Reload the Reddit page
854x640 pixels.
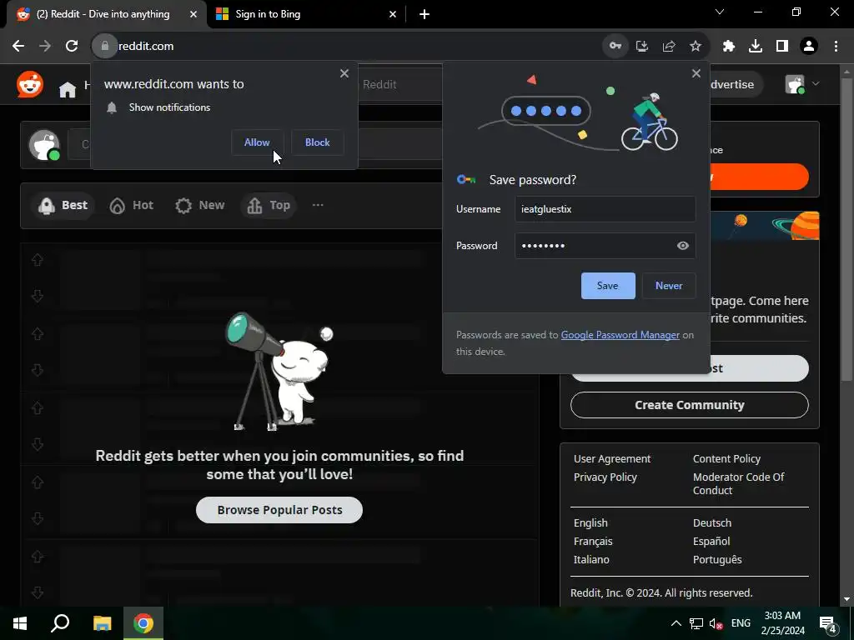72,47
